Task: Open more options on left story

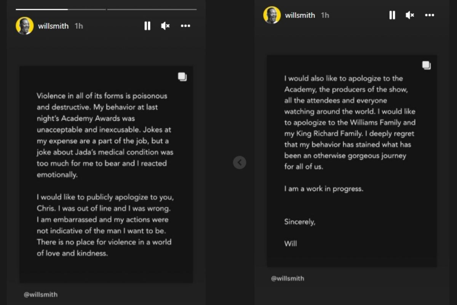Action: coord(185,26)
